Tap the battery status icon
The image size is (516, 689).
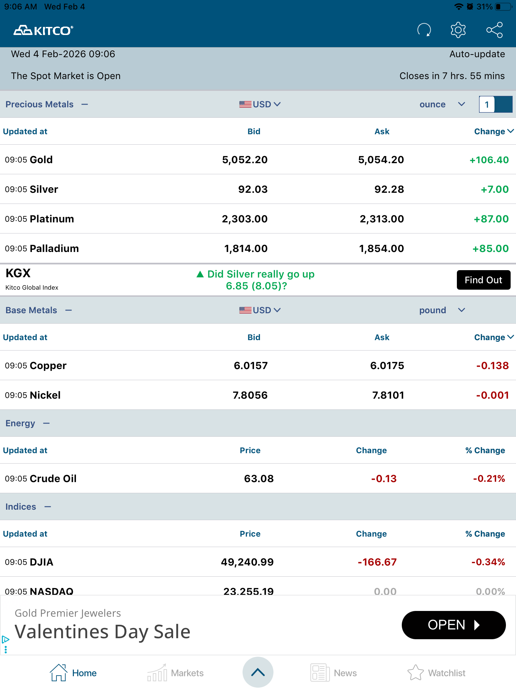point(504,7)
